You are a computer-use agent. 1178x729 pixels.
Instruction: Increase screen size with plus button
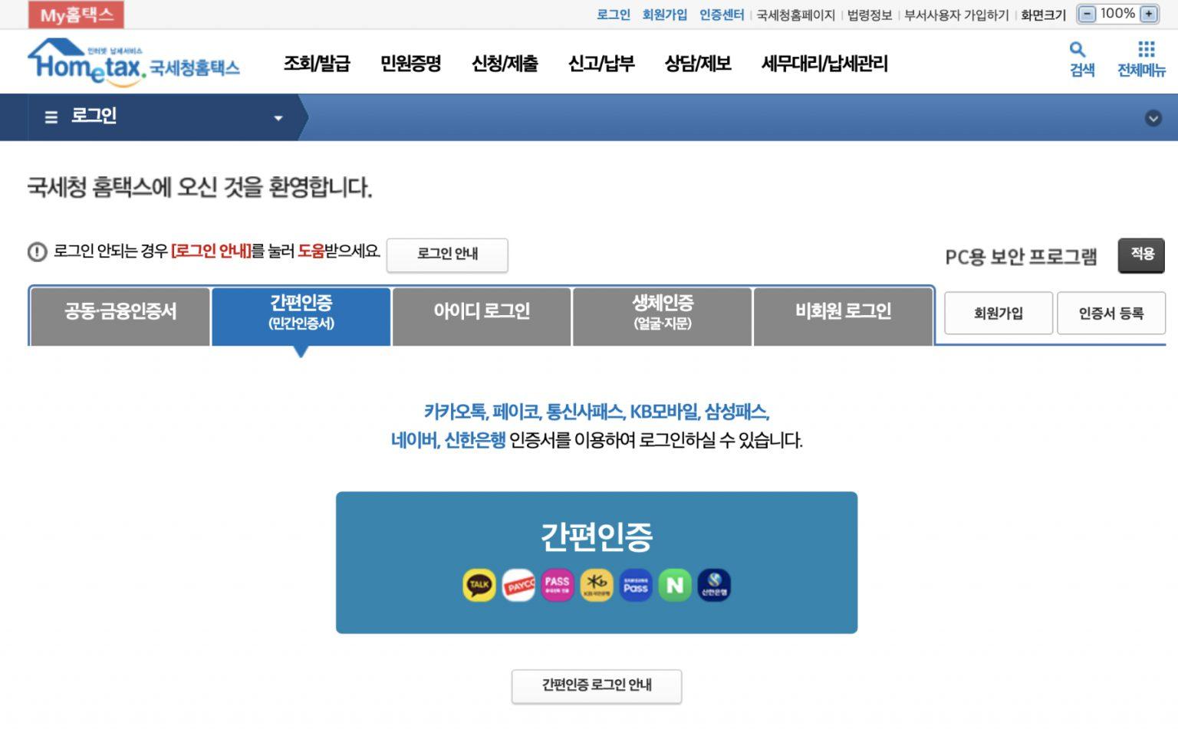pos(1149,14)
